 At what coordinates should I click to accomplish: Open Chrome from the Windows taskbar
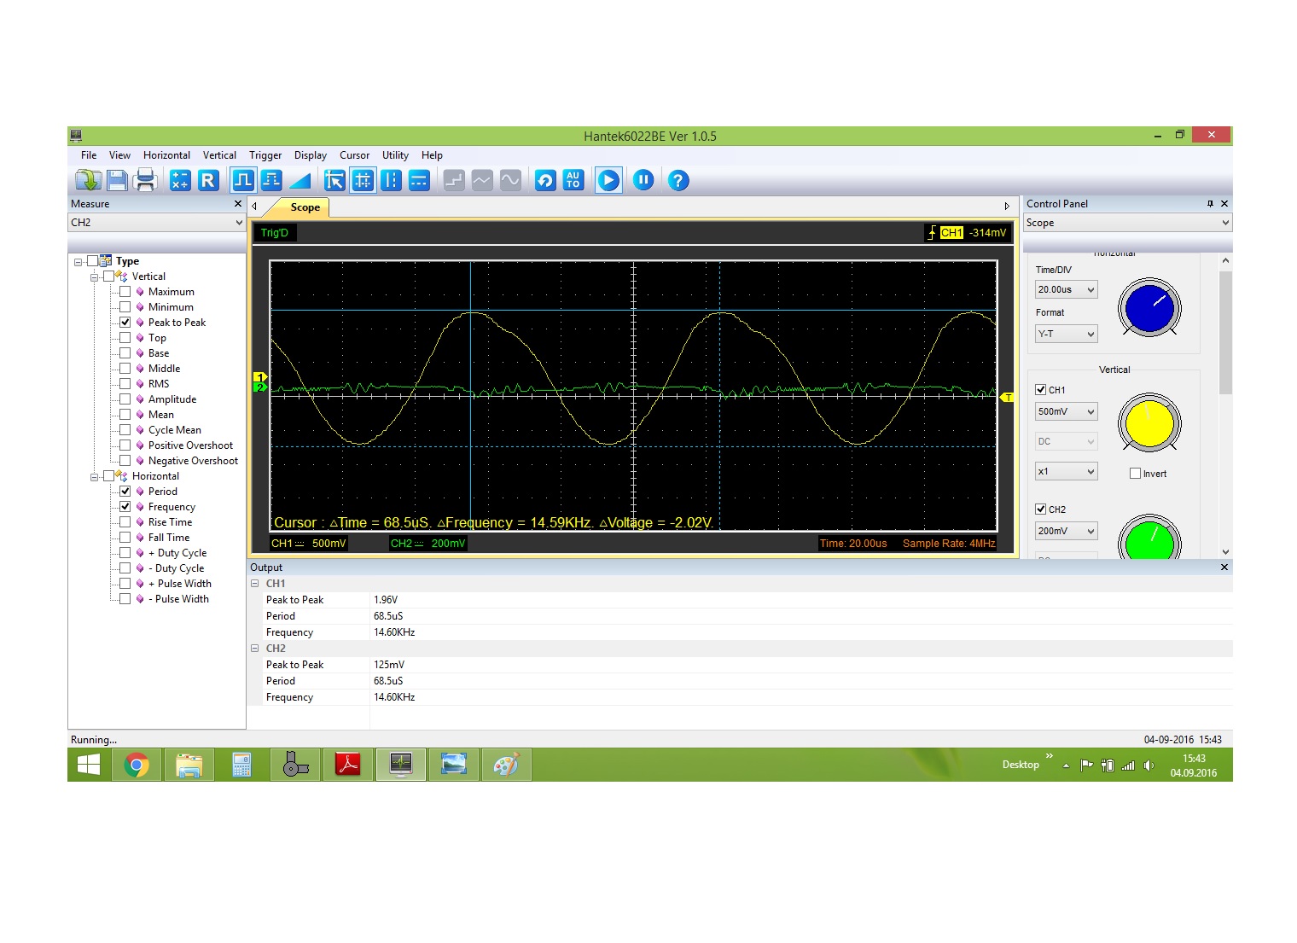(x=137, y=765)
